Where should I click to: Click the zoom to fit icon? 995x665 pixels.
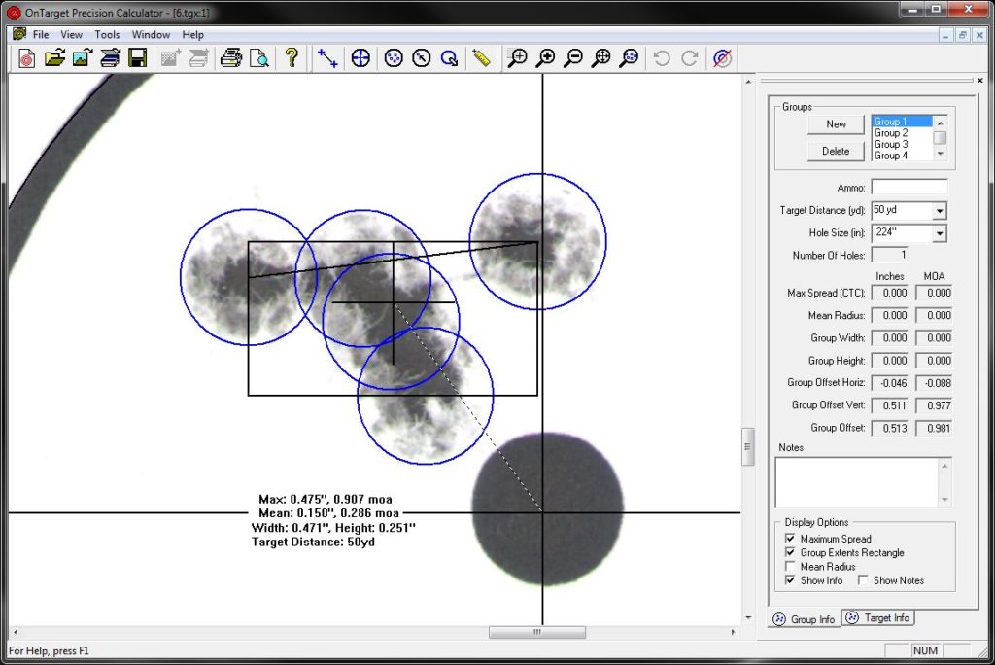[x=602, y=58]
